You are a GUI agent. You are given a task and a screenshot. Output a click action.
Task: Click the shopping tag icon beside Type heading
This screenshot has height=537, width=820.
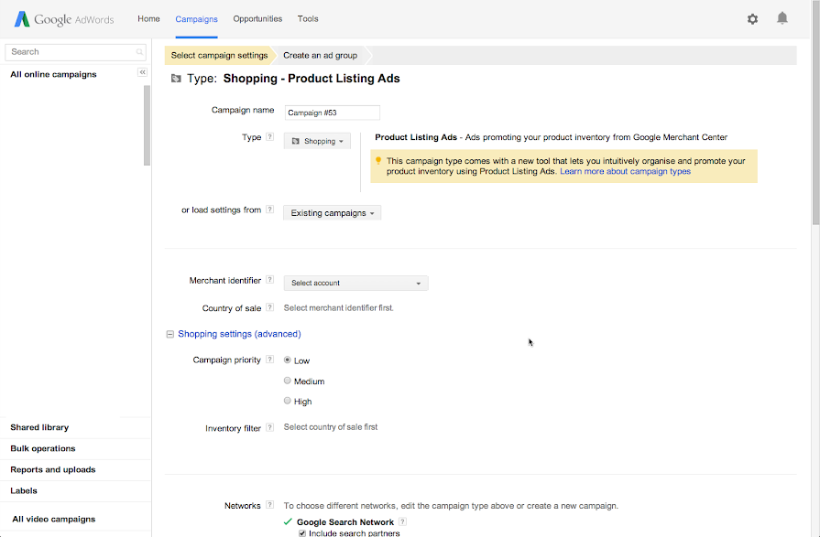coord(176,79)
